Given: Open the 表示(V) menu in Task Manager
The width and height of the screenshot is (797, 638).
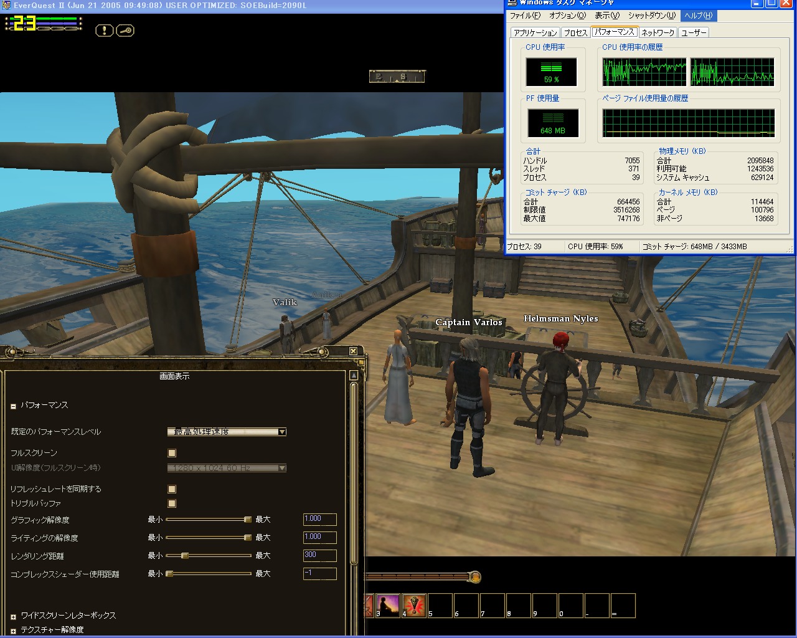Looking at the screenshot, I should click(x=607, y=16).
